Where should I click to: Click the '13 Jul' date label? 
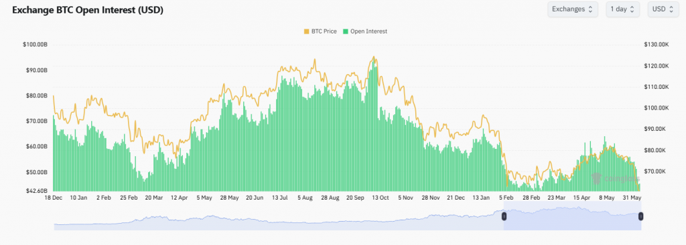click(x=280, y=198)
